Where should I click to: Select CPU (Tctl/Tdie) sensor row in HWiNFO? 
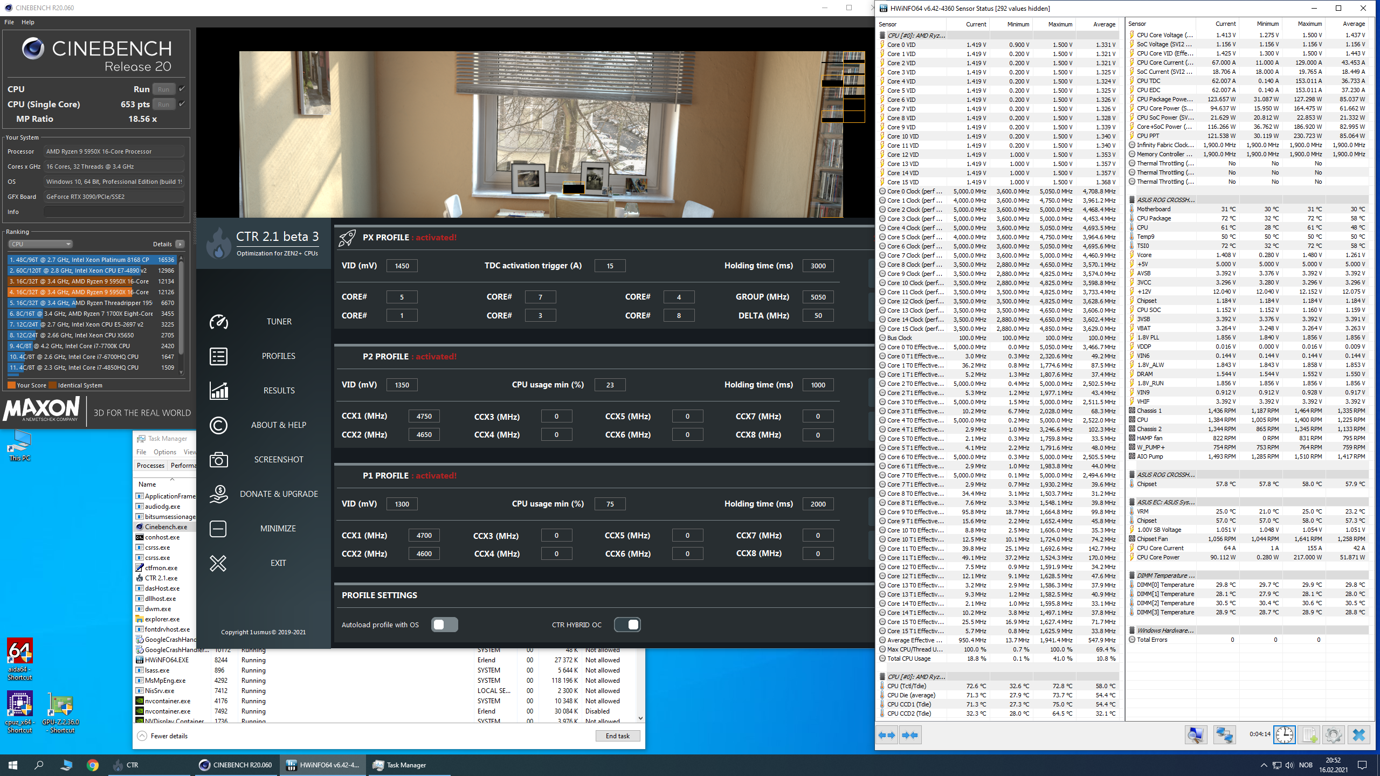[998, 686]
